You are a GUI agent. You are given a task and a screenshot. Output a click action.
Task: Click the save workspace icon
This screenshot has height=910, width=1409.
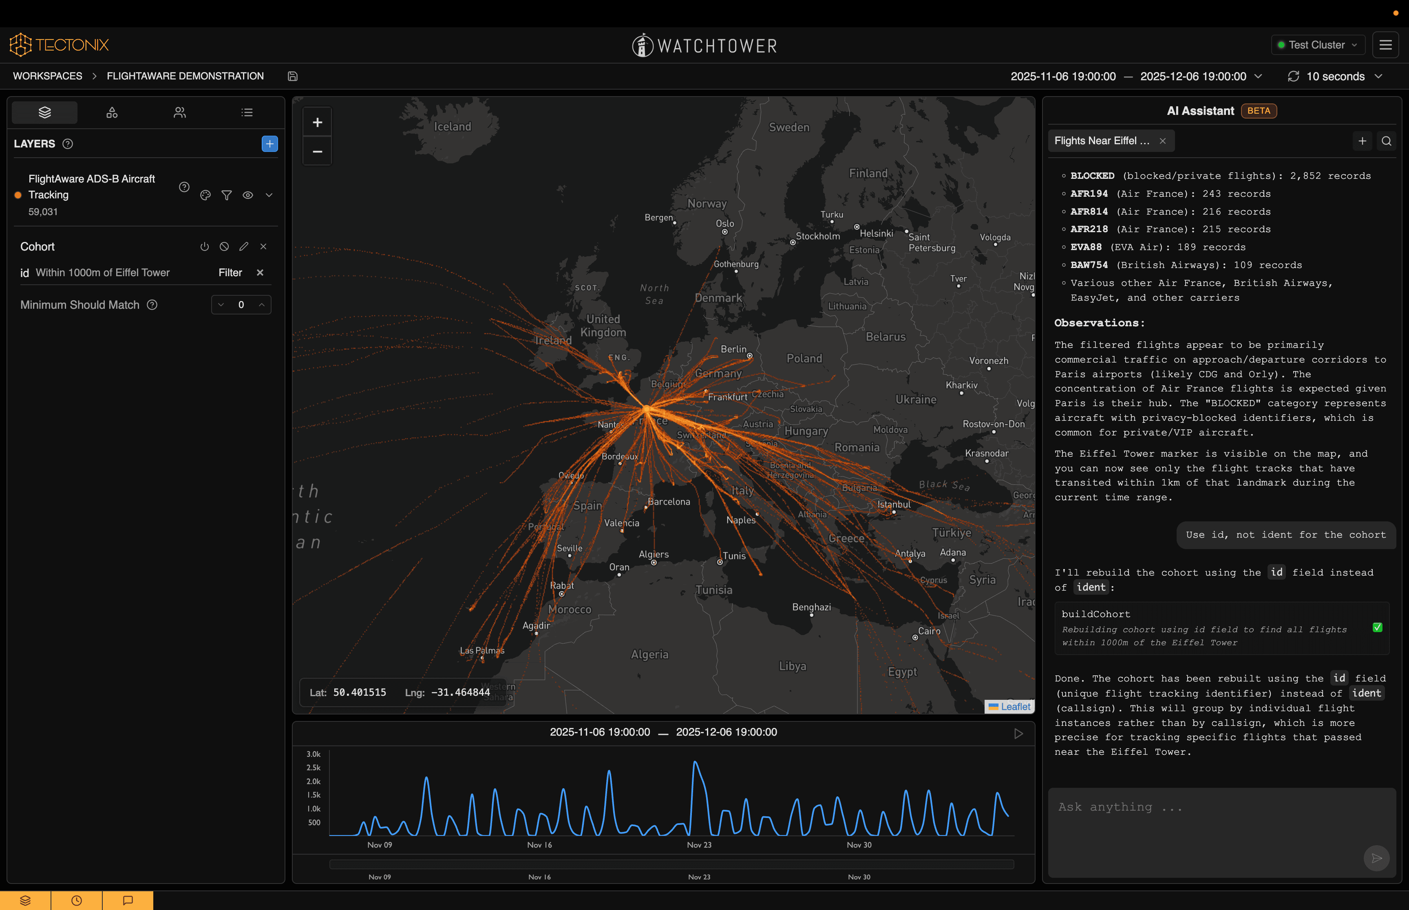[x=293, y=76]
